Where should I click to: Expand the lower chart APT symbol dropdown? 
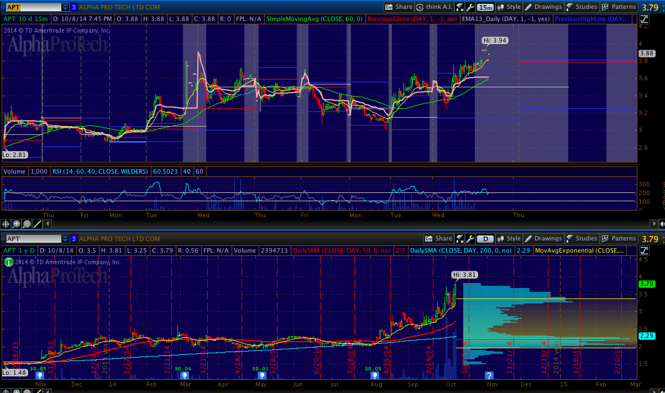(65, 239)
